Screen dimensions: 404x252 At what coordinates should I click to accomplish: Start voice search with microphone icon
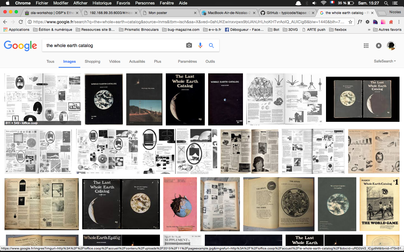click(200, 45)
